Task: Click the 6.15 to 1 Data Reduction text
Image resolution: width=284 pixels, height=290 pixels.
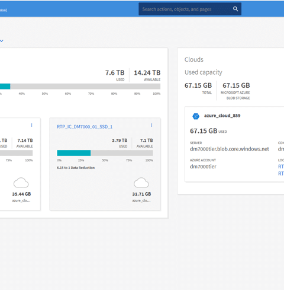Action: [76, 168]
